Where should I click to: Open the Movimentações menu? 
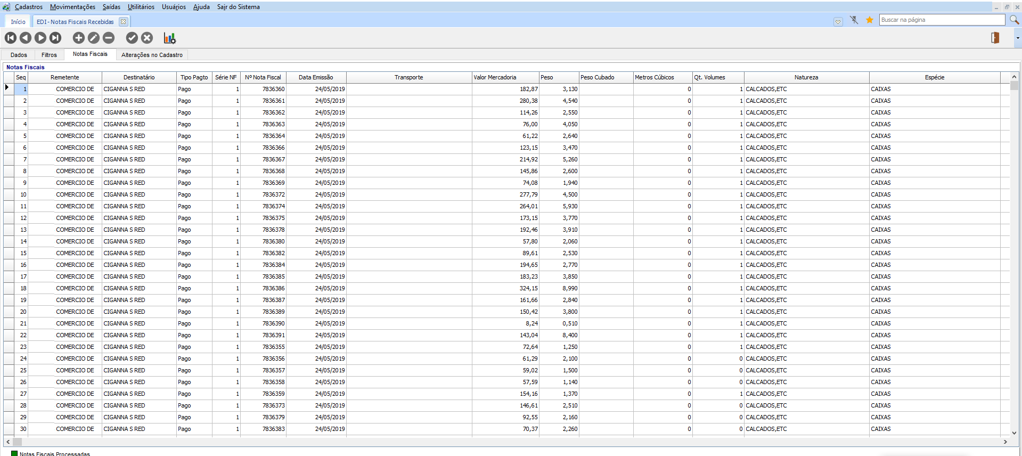[x=72, y=7]
